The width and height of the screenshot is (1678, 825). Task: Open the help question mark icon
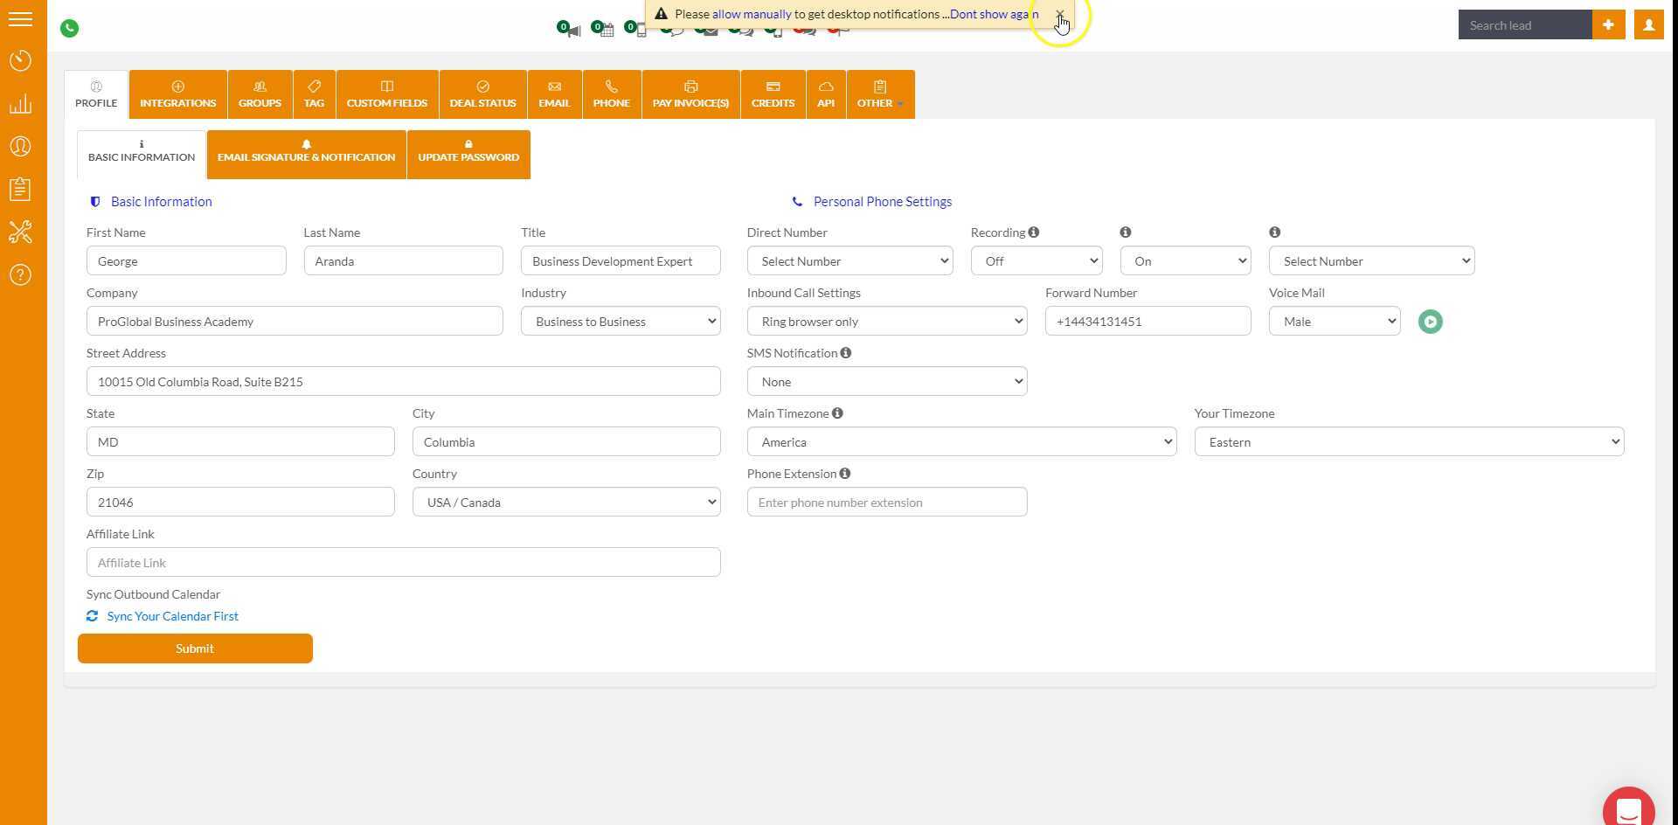[20, 275]
